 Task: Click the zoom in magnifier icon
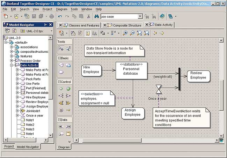coord(125,33)
